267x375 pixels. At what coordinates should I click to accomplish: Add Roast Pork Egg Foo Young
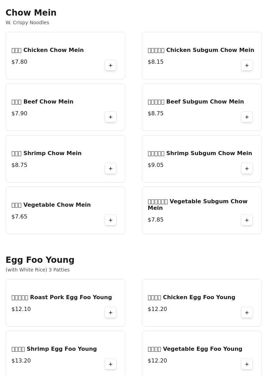111,313
